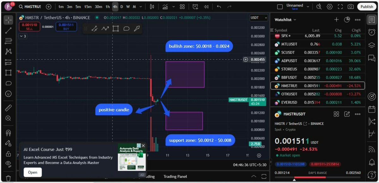Expand timeframe interval dropdown chevron
This screenshot has width=379, height=183.
[x=140, y=7]
